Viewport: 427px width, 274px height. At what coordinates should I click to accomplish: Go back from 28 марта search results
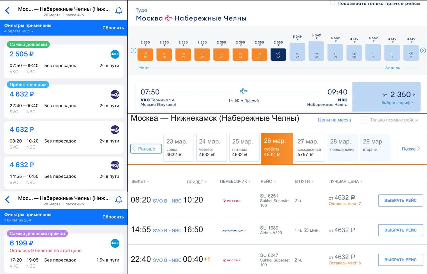(7, 200)
